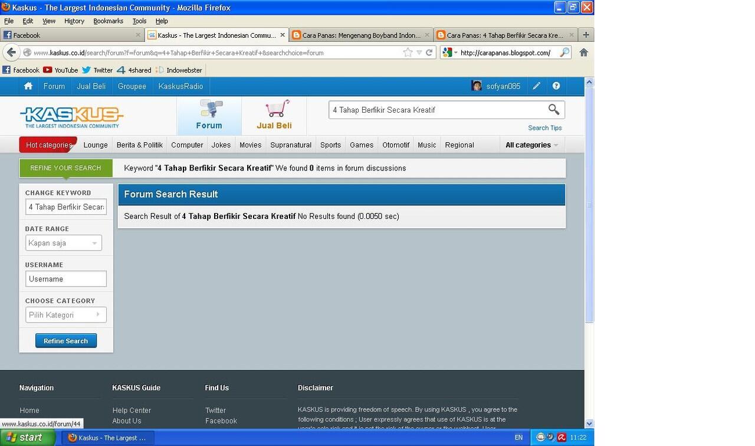This screenshot has width=755, height=446.
Task: Click main Kaskus search input field
Action: [x=438, y=110]
